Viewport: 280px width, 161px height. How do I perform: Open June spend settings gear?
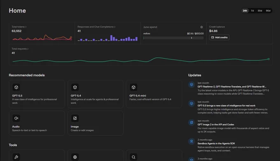point(201,27)
